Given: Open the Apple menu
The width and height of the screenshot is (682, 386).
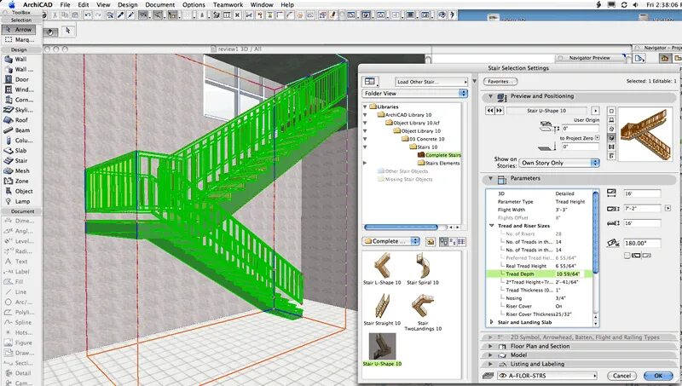Looking at the screenshot, I should [x=12, y=5].
